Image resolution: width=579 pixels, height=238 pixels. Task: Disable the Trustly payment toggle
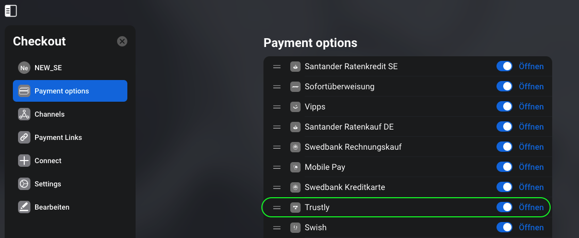504,208
